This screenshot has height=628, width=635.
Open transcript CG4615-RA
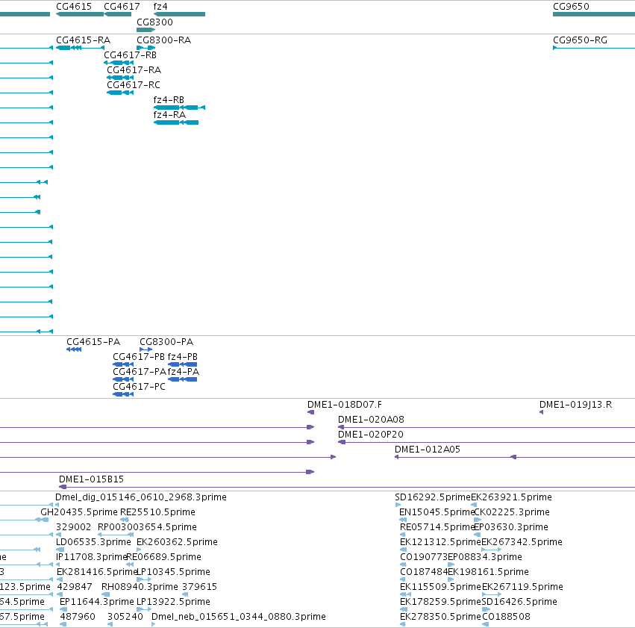(83, 40)
